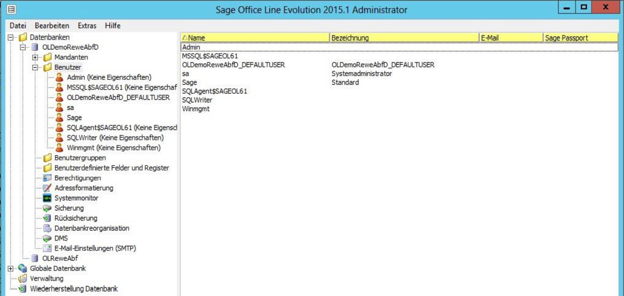Click the E-Mail-Einstellungen (SMTP) icon
The width and height of the screenshot is (624, 296).
tap(47, 249)
